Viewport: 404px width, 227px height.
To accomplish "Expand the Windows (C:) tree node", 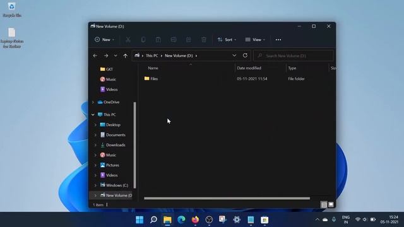I will (x=95, y=185).
